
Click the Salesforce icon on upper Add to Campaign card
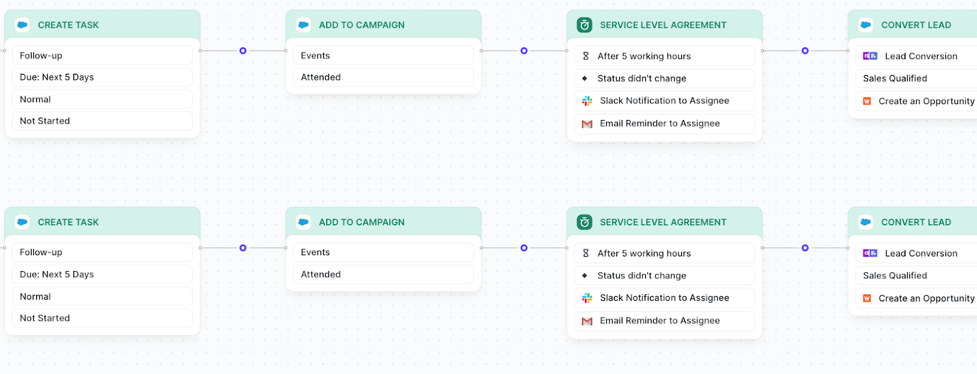click(x=303, y=25)
